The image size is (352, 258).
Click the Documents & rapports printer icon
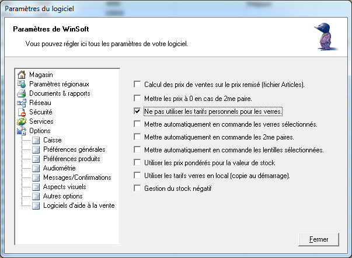pos(22,93)
